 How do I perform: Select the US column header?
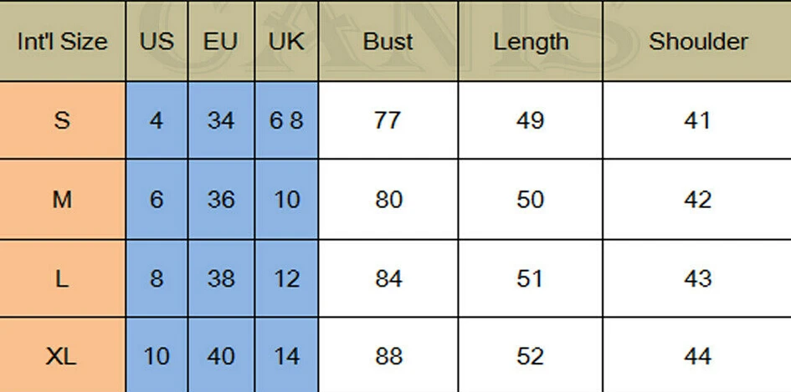[x=157, y=41]
